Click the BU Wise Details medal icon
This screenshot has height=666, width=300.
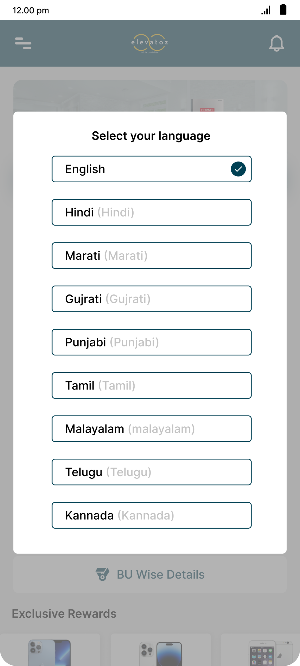102,574
